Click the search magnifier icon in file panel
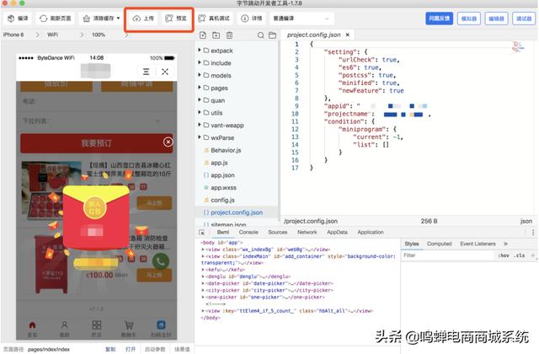Image resolution: width=539 pixels, height=354 pixels. coord(260,35)
